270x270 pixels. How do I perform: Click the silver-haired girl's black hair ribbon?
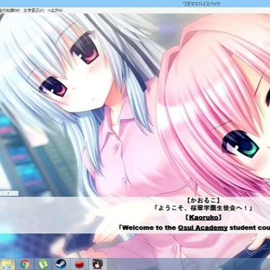coord(131,69)
